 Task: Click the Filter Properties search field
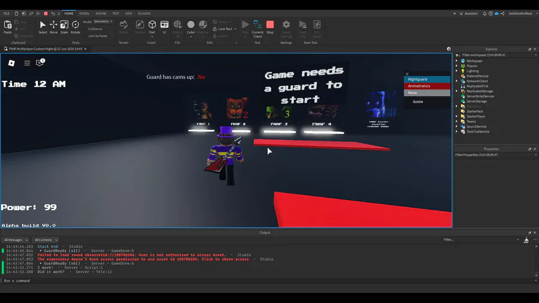click(495, 155)
